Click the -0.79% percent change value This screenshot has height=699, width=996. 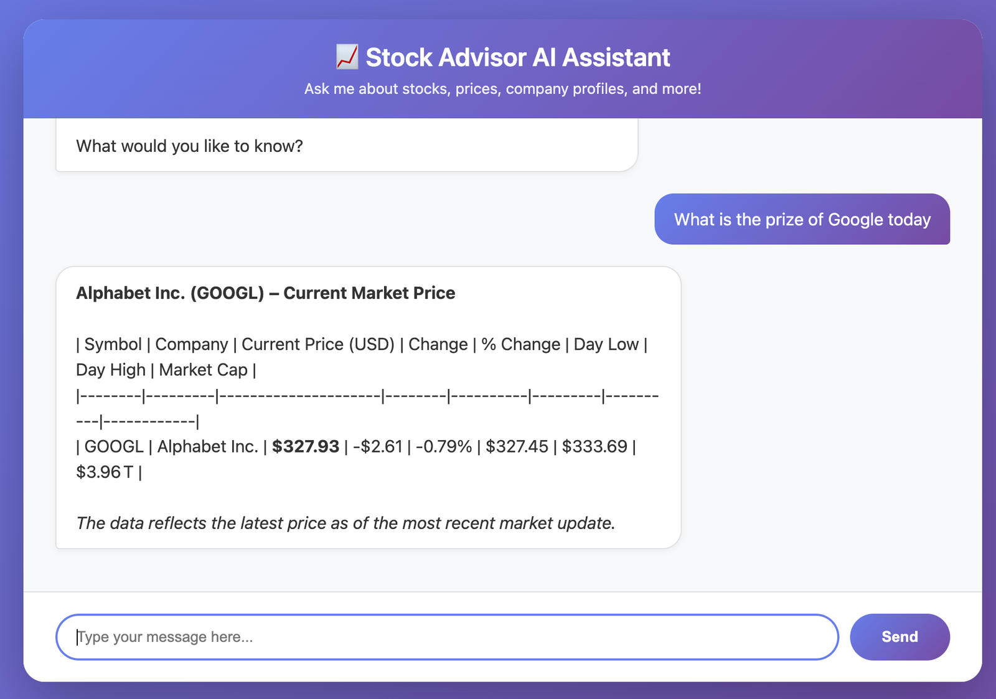[x=444, y=447]
